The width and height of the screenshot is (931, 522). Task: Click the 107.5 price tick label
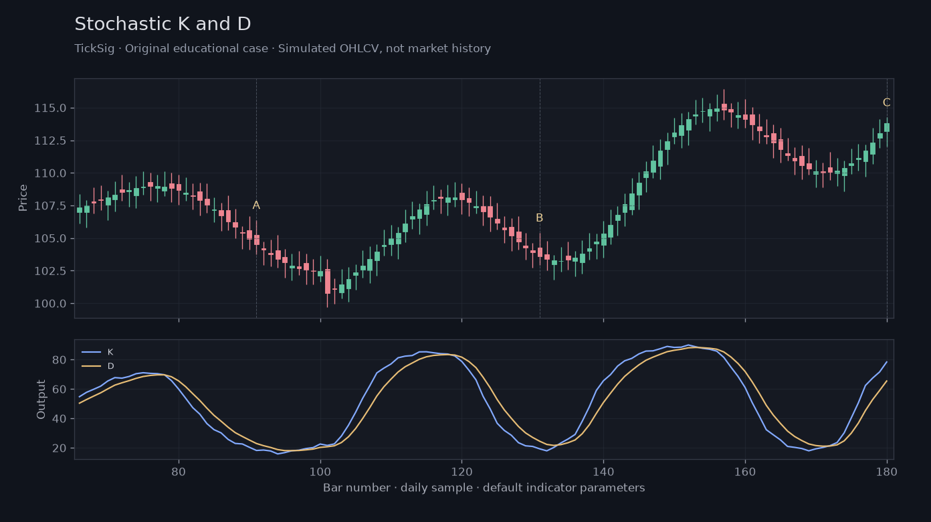coord(51,205)
